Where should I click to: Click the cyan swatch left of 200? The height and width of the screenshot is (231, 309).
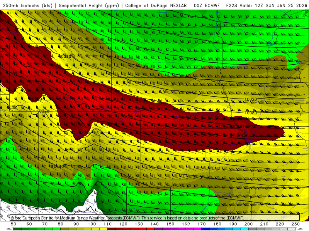point(244,229)
